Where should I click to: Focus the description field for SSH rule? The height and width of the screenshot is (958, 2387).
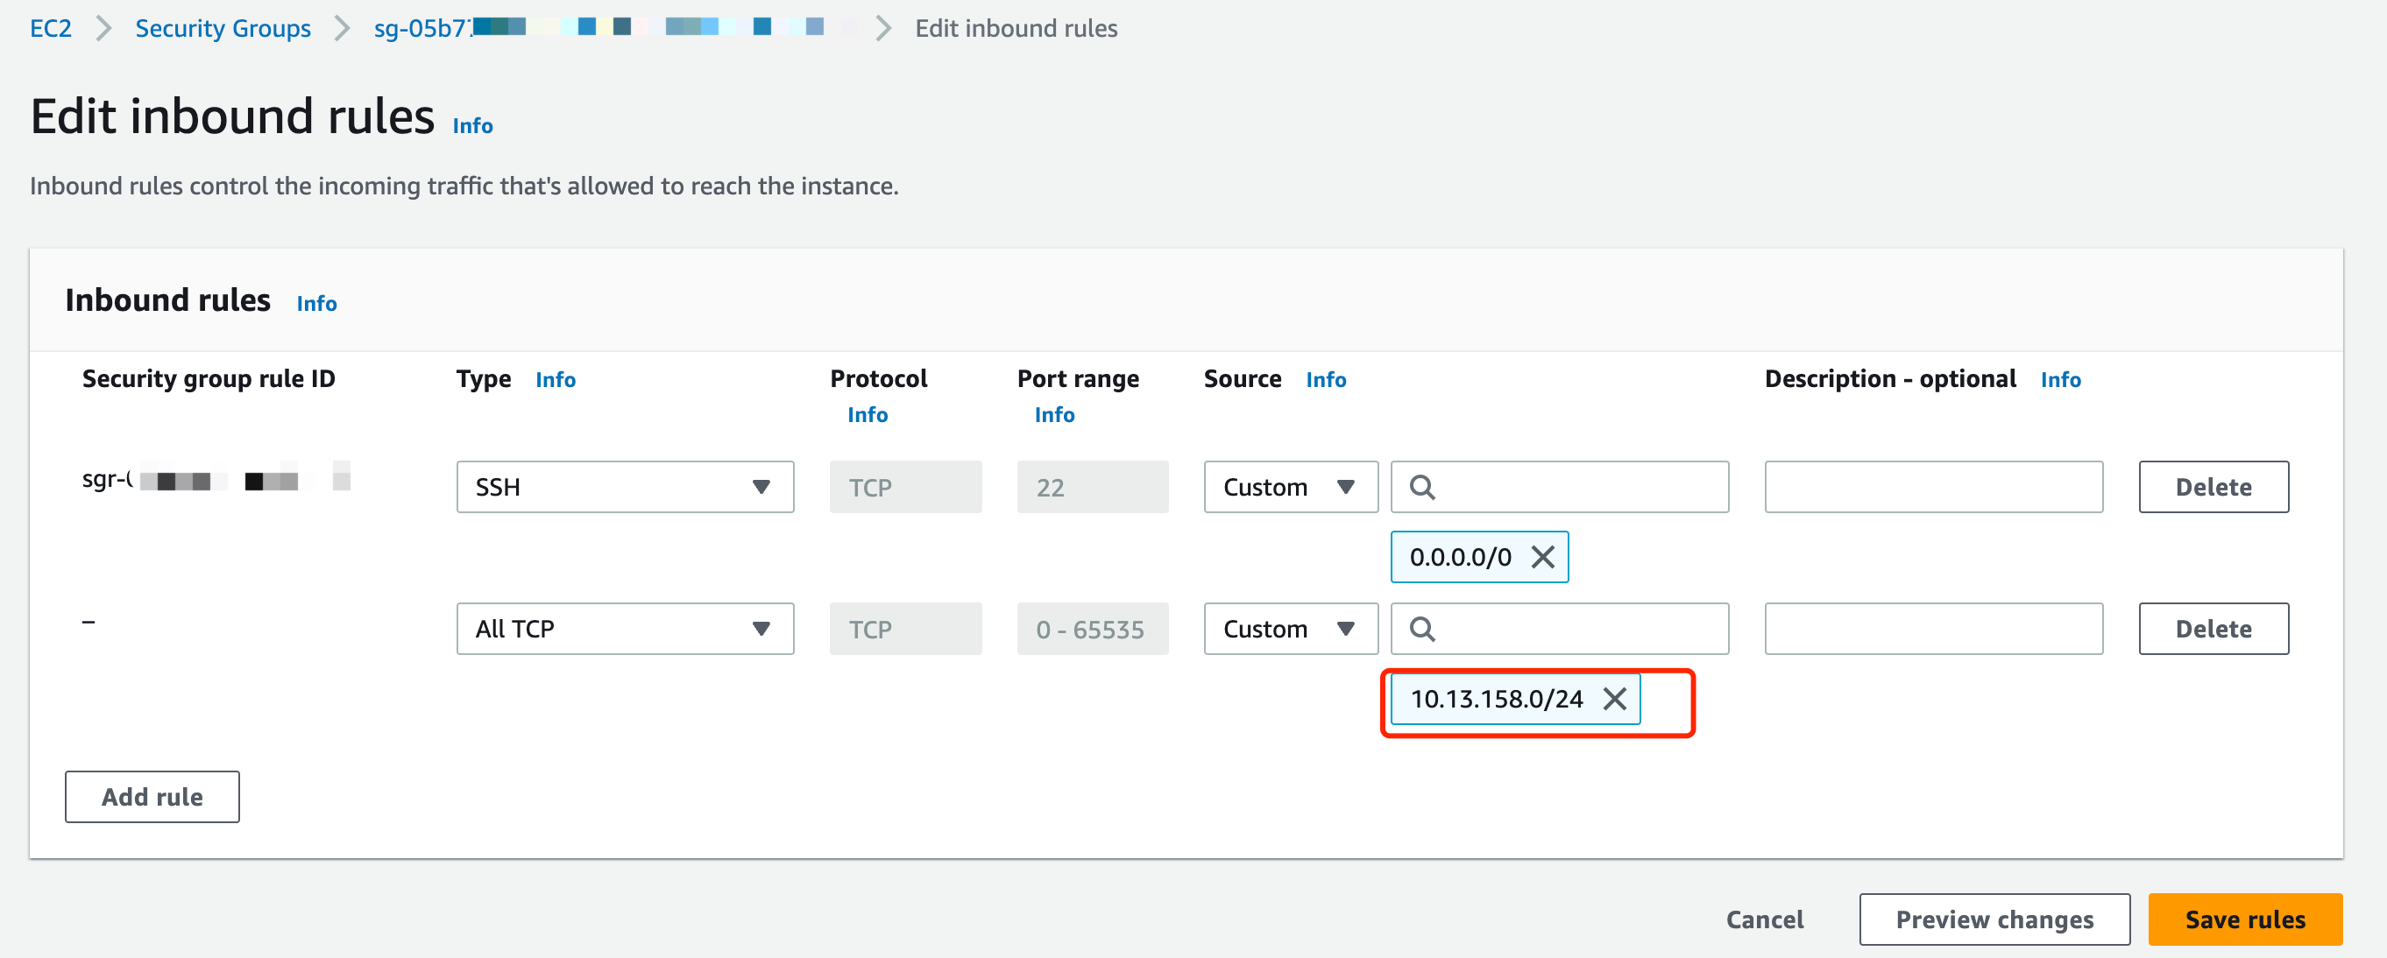pos(1933,487)
